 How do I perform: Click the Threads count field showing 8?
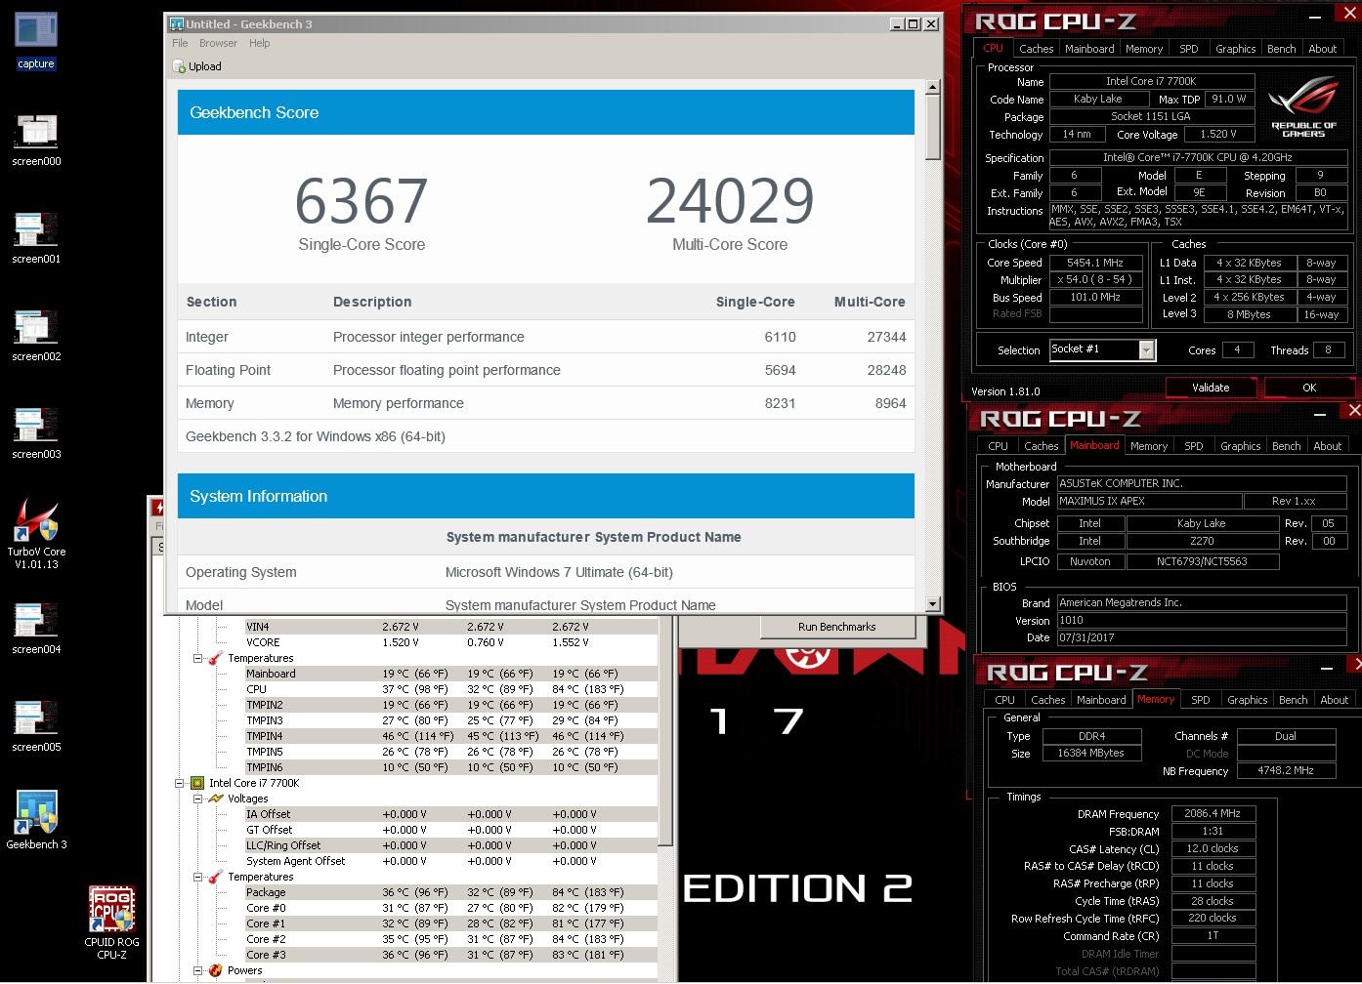[1328, 349]
